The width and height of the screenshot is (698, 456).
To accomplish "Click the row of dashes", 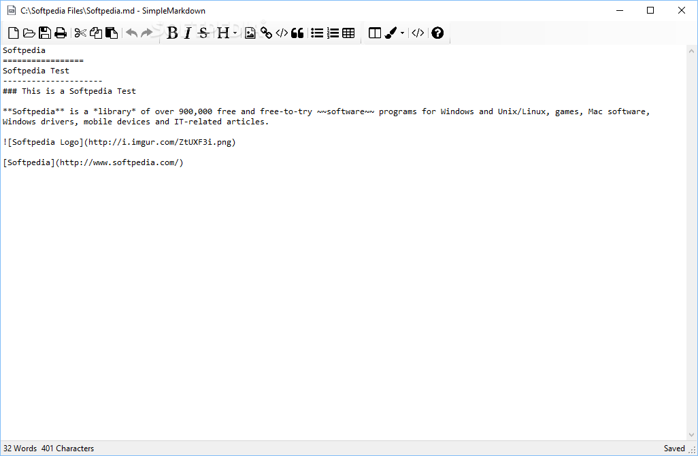I will [x=52, y=81].
